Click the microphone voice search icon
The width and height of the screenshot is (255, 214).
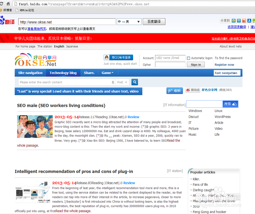coord(113,82)
